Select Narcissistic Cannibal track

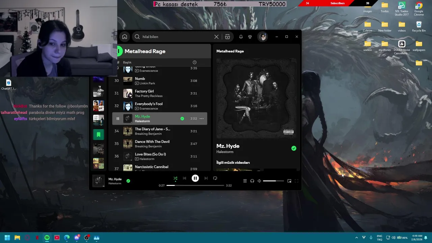[160, 167]
